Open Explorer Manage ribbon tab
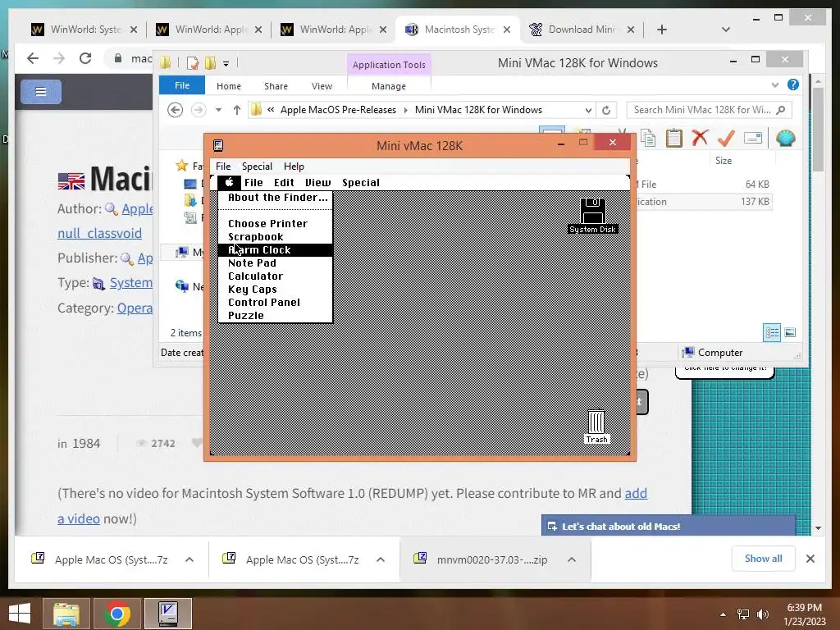This screenshot has width=840, height=630. click(x=388, y=86)
